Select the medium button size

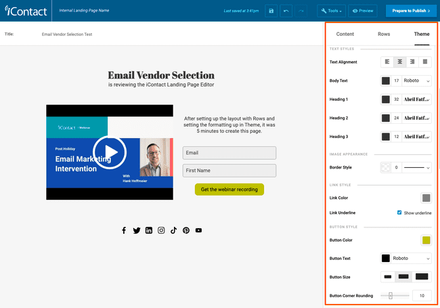tap(403, 277)
